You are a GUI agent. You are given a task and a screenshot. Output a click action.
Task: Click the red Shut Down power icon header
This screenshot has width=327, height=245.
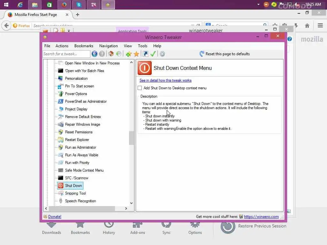point(145,68)
